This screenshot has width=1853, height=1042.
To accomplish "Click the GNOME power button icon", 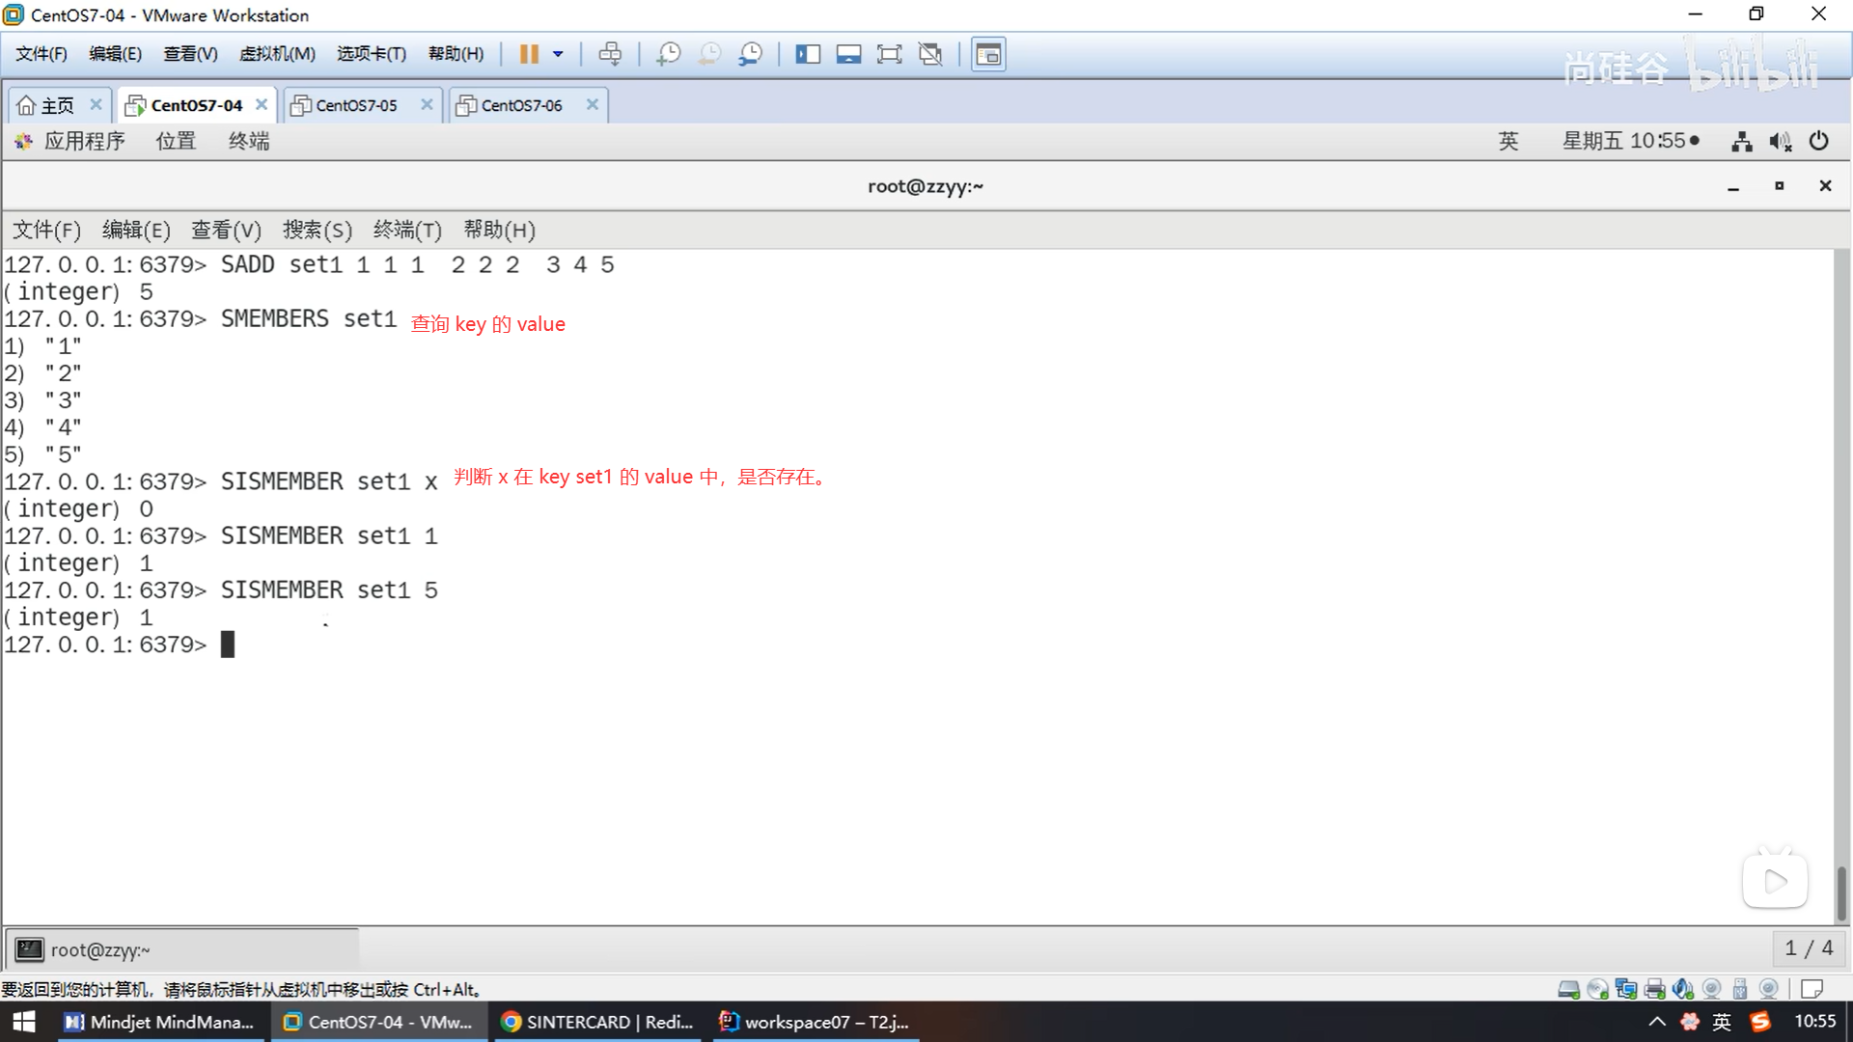I will [x=1818, y=141].
